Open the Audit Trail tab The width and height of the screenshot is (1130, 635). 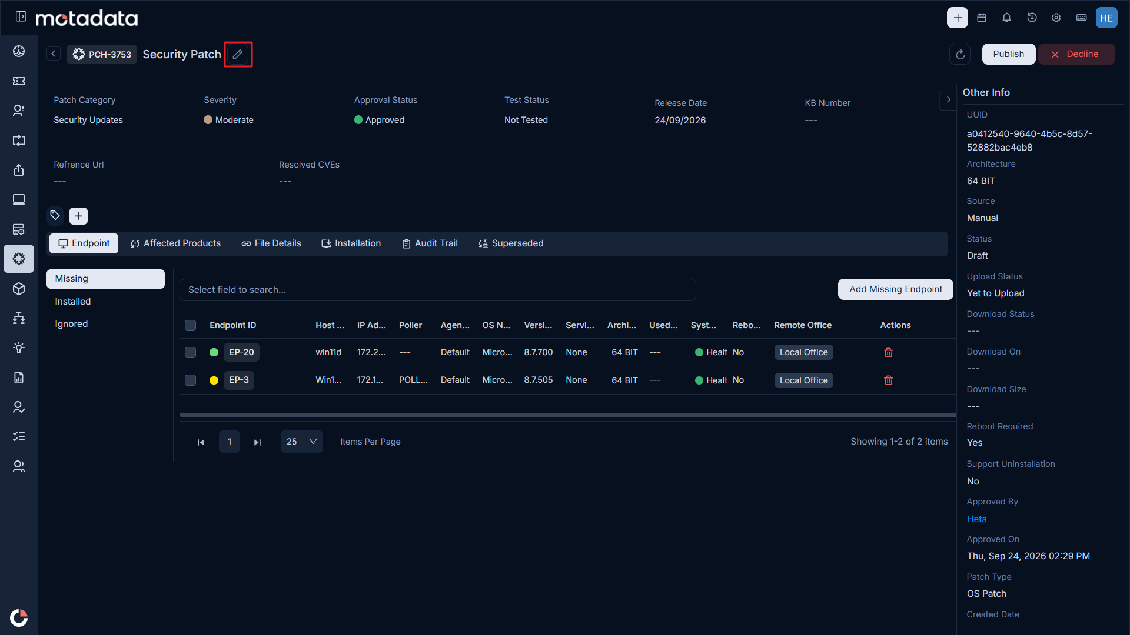430,243
